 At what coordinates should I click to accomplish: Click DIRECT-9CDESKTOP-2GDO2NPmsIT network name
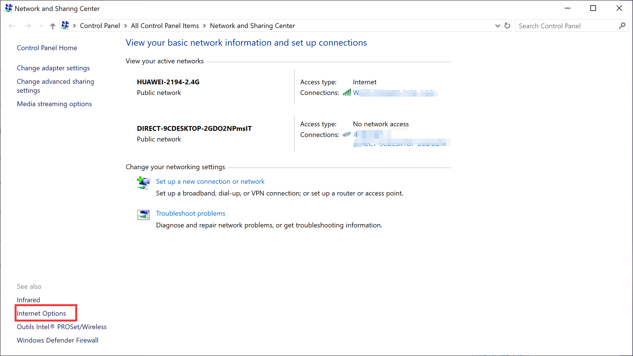click(194, 129)
